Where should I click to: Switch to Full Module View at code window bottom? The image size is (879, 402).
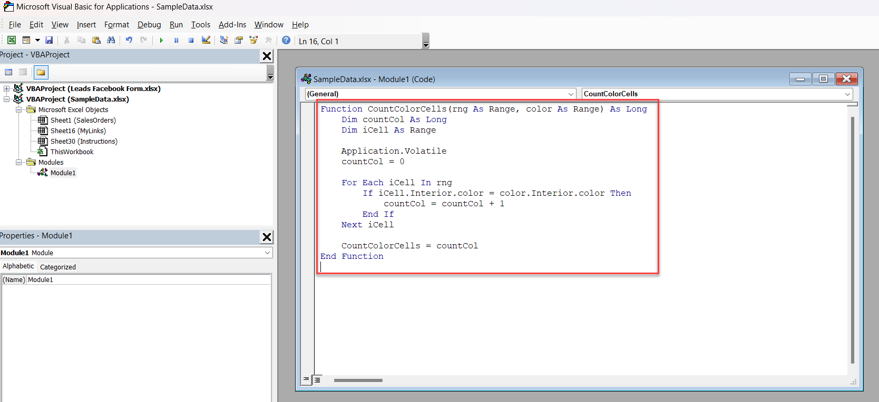[x=317, y=379]
